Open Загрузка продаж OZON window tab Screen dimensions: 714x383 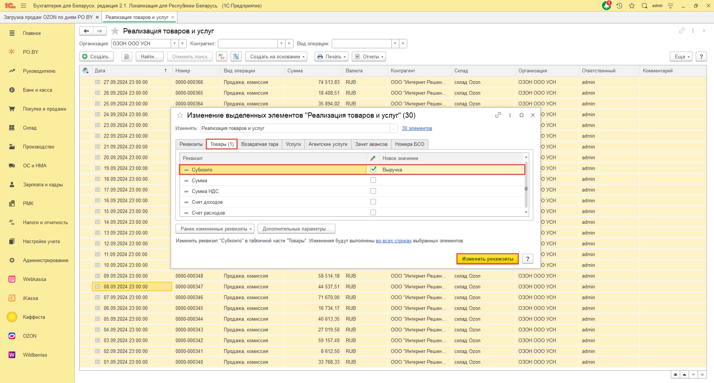(48, 17)
